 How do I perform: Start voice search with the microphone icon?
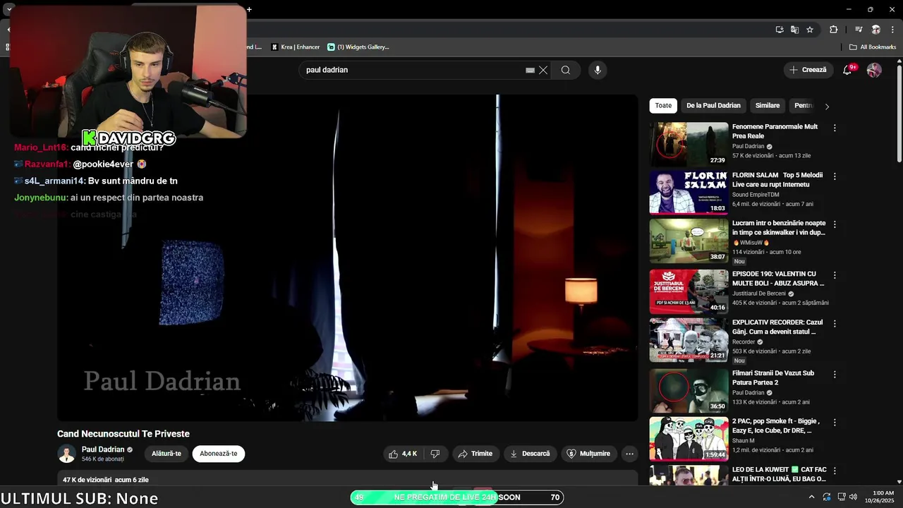(598, 70)
